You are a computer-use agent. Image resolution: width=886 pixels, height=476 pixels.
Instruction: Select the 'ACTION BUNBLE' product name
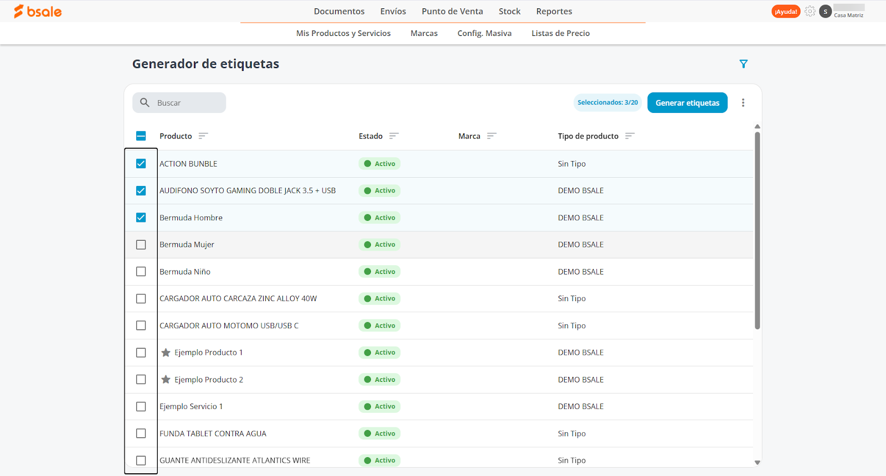pyautogui.click(x=188, y=164)
